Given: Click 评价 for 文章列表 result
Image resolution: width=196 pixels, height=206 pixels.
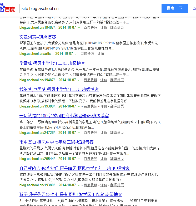Looking at the screenshot, I should tap(101, 53).
